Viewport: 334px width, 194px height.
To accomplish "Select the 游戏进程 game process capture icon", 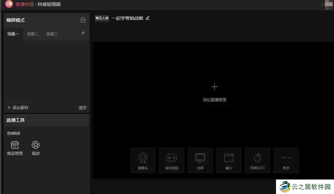I will coord(171,160).
